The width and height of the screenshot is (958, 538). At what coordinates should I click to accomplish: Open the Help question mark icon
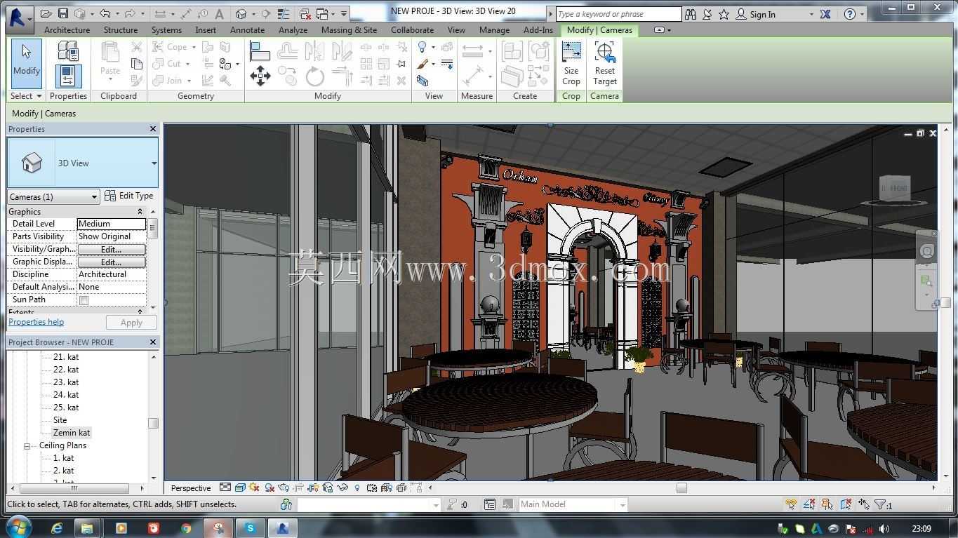point(850,14)
